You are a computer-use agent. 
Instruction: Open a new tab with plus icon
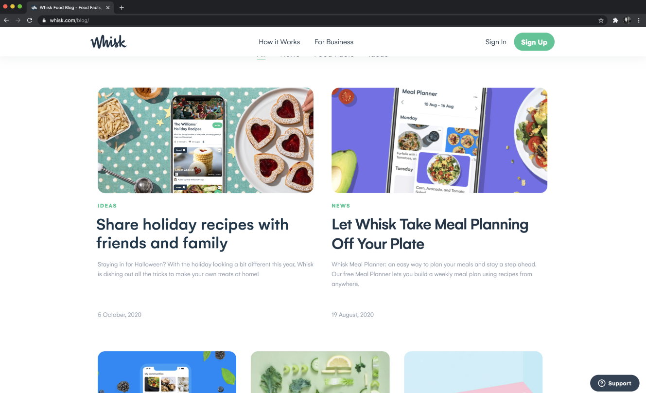pos(122,7)
